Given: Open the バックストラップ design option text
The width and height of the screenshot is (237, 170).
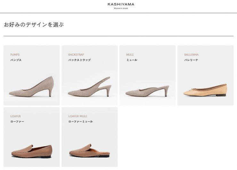Looking at the screenshot, I should [79, 60].
